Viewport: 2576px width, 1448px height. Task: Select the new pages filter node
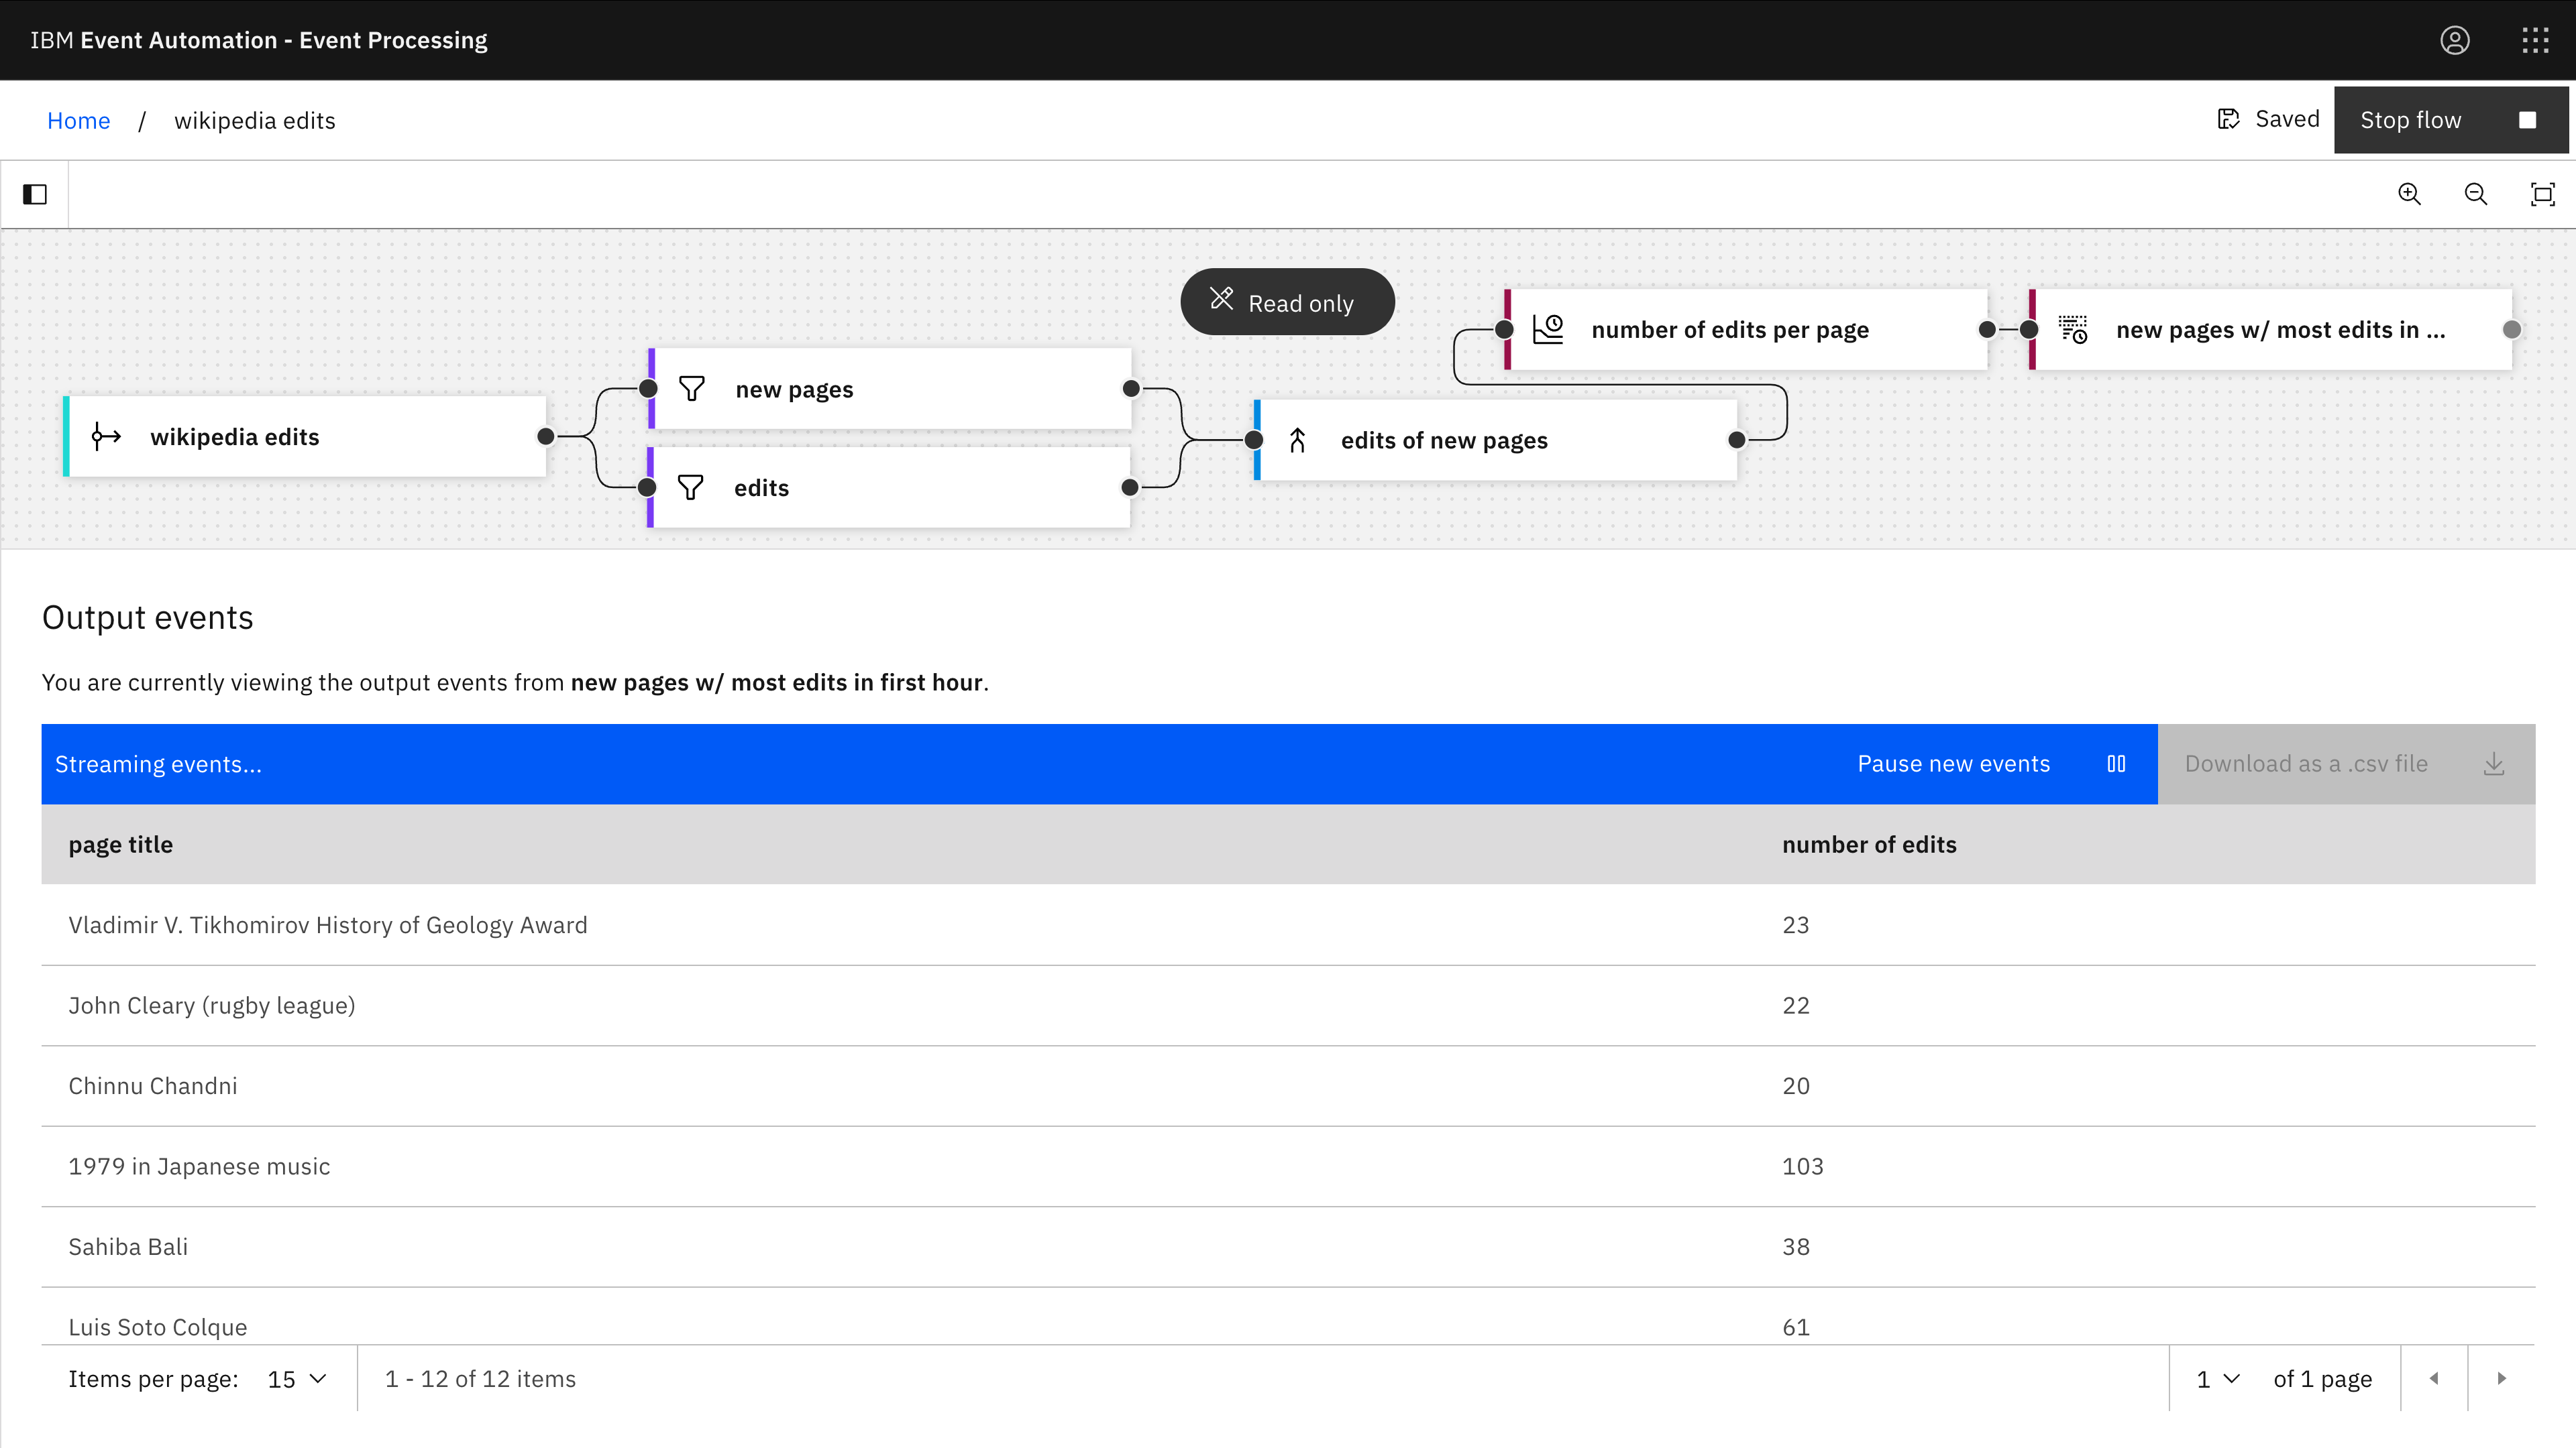[890, 389]
